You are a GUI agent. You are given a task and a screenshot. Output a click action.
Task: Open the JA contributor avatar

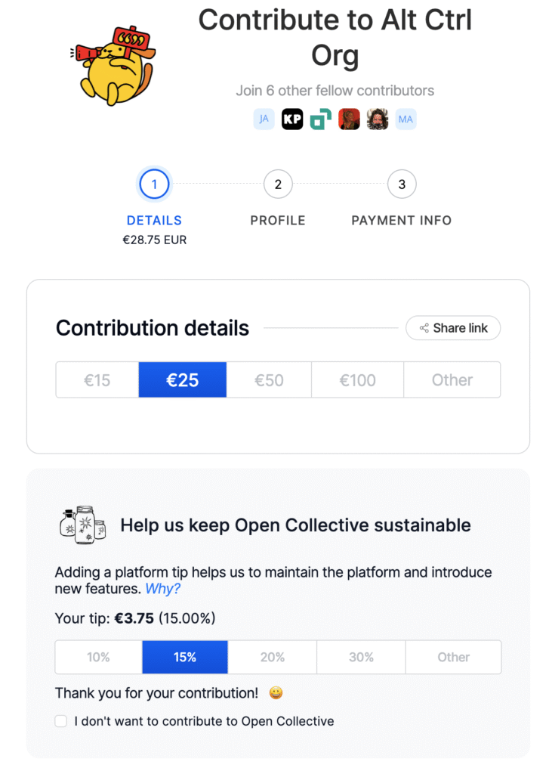click(264, 119)
